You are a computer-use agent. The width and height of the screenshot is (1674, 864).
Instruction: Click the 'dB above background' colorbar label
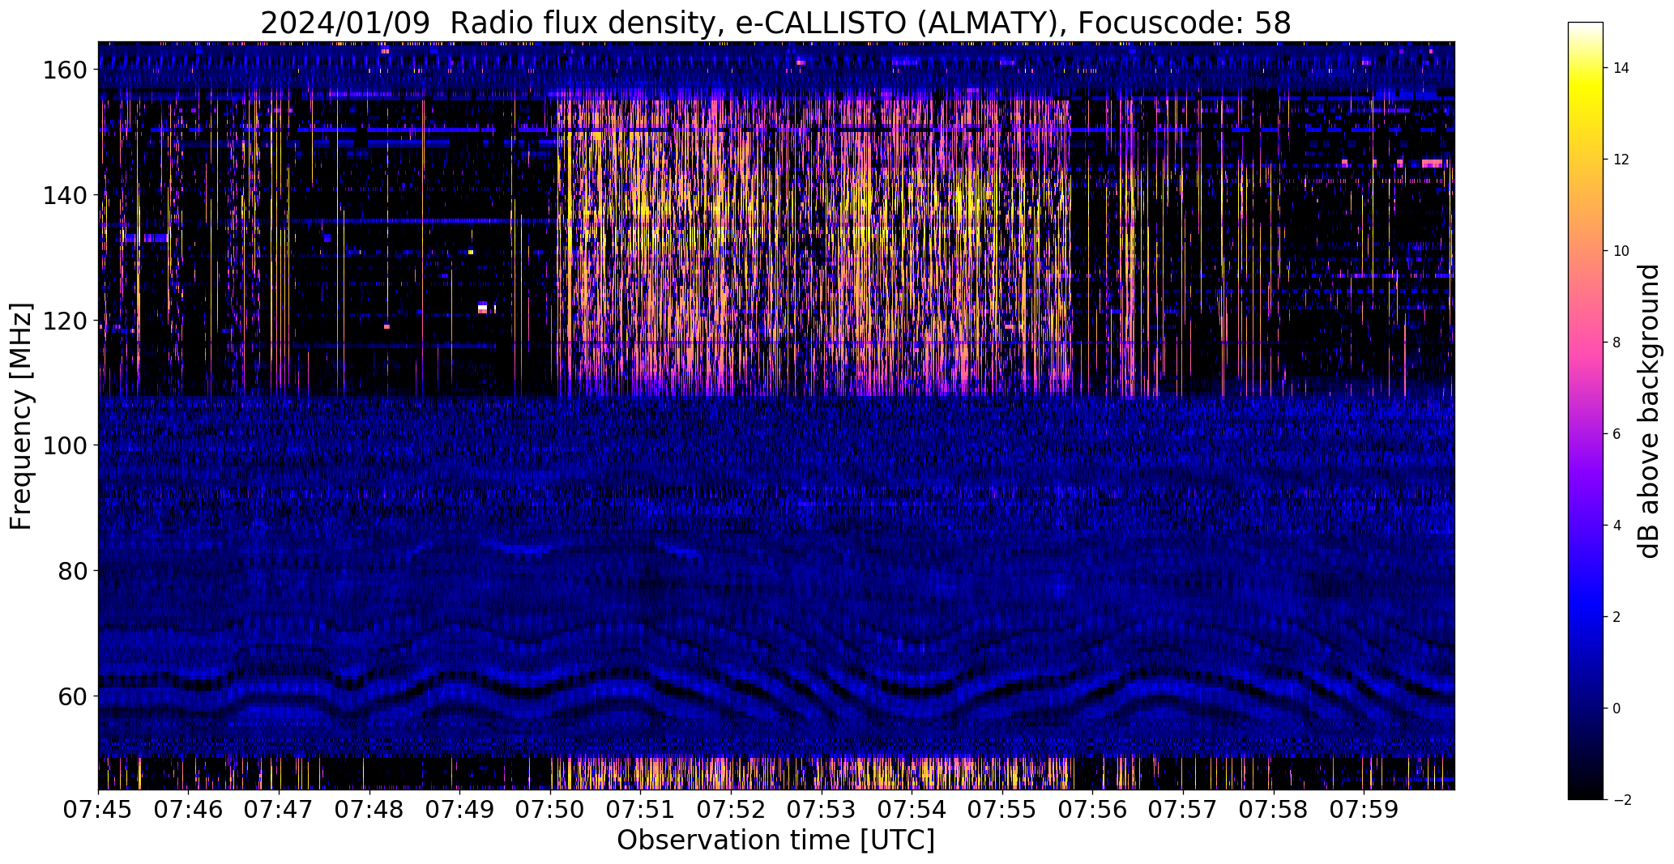coord(1649,411)
